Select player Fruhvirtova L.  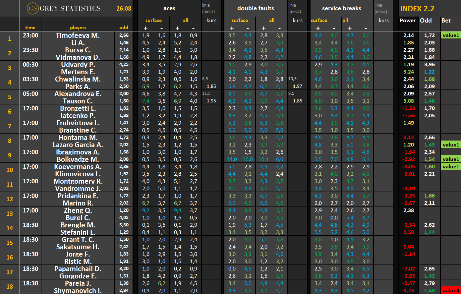pos(78,123)
